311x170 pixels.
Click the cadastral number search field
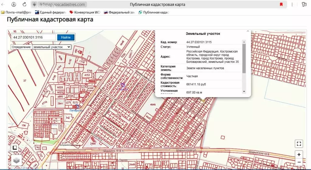click(x=33, y=37)
